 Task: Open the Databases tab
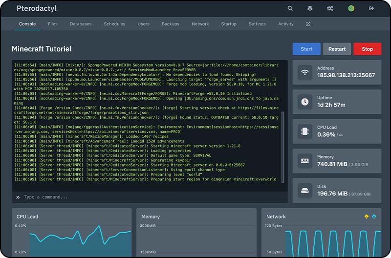point(81,24)
